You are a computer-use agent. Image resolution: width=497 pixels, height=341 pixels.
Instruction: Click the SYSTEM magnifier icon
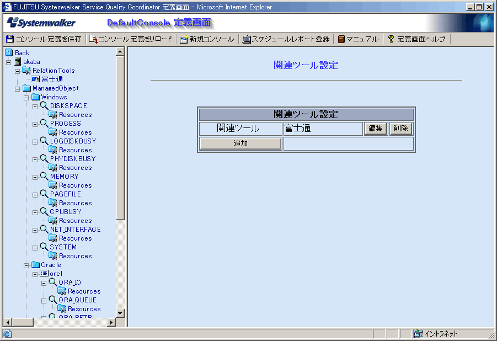click(44, 247)
